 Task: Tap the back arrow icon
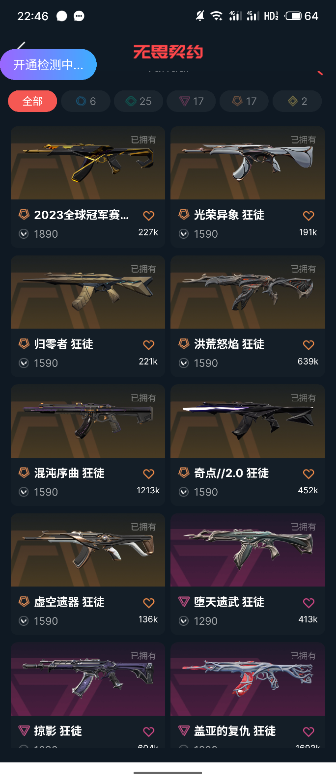pyautogui.click(x=21, y=47)
